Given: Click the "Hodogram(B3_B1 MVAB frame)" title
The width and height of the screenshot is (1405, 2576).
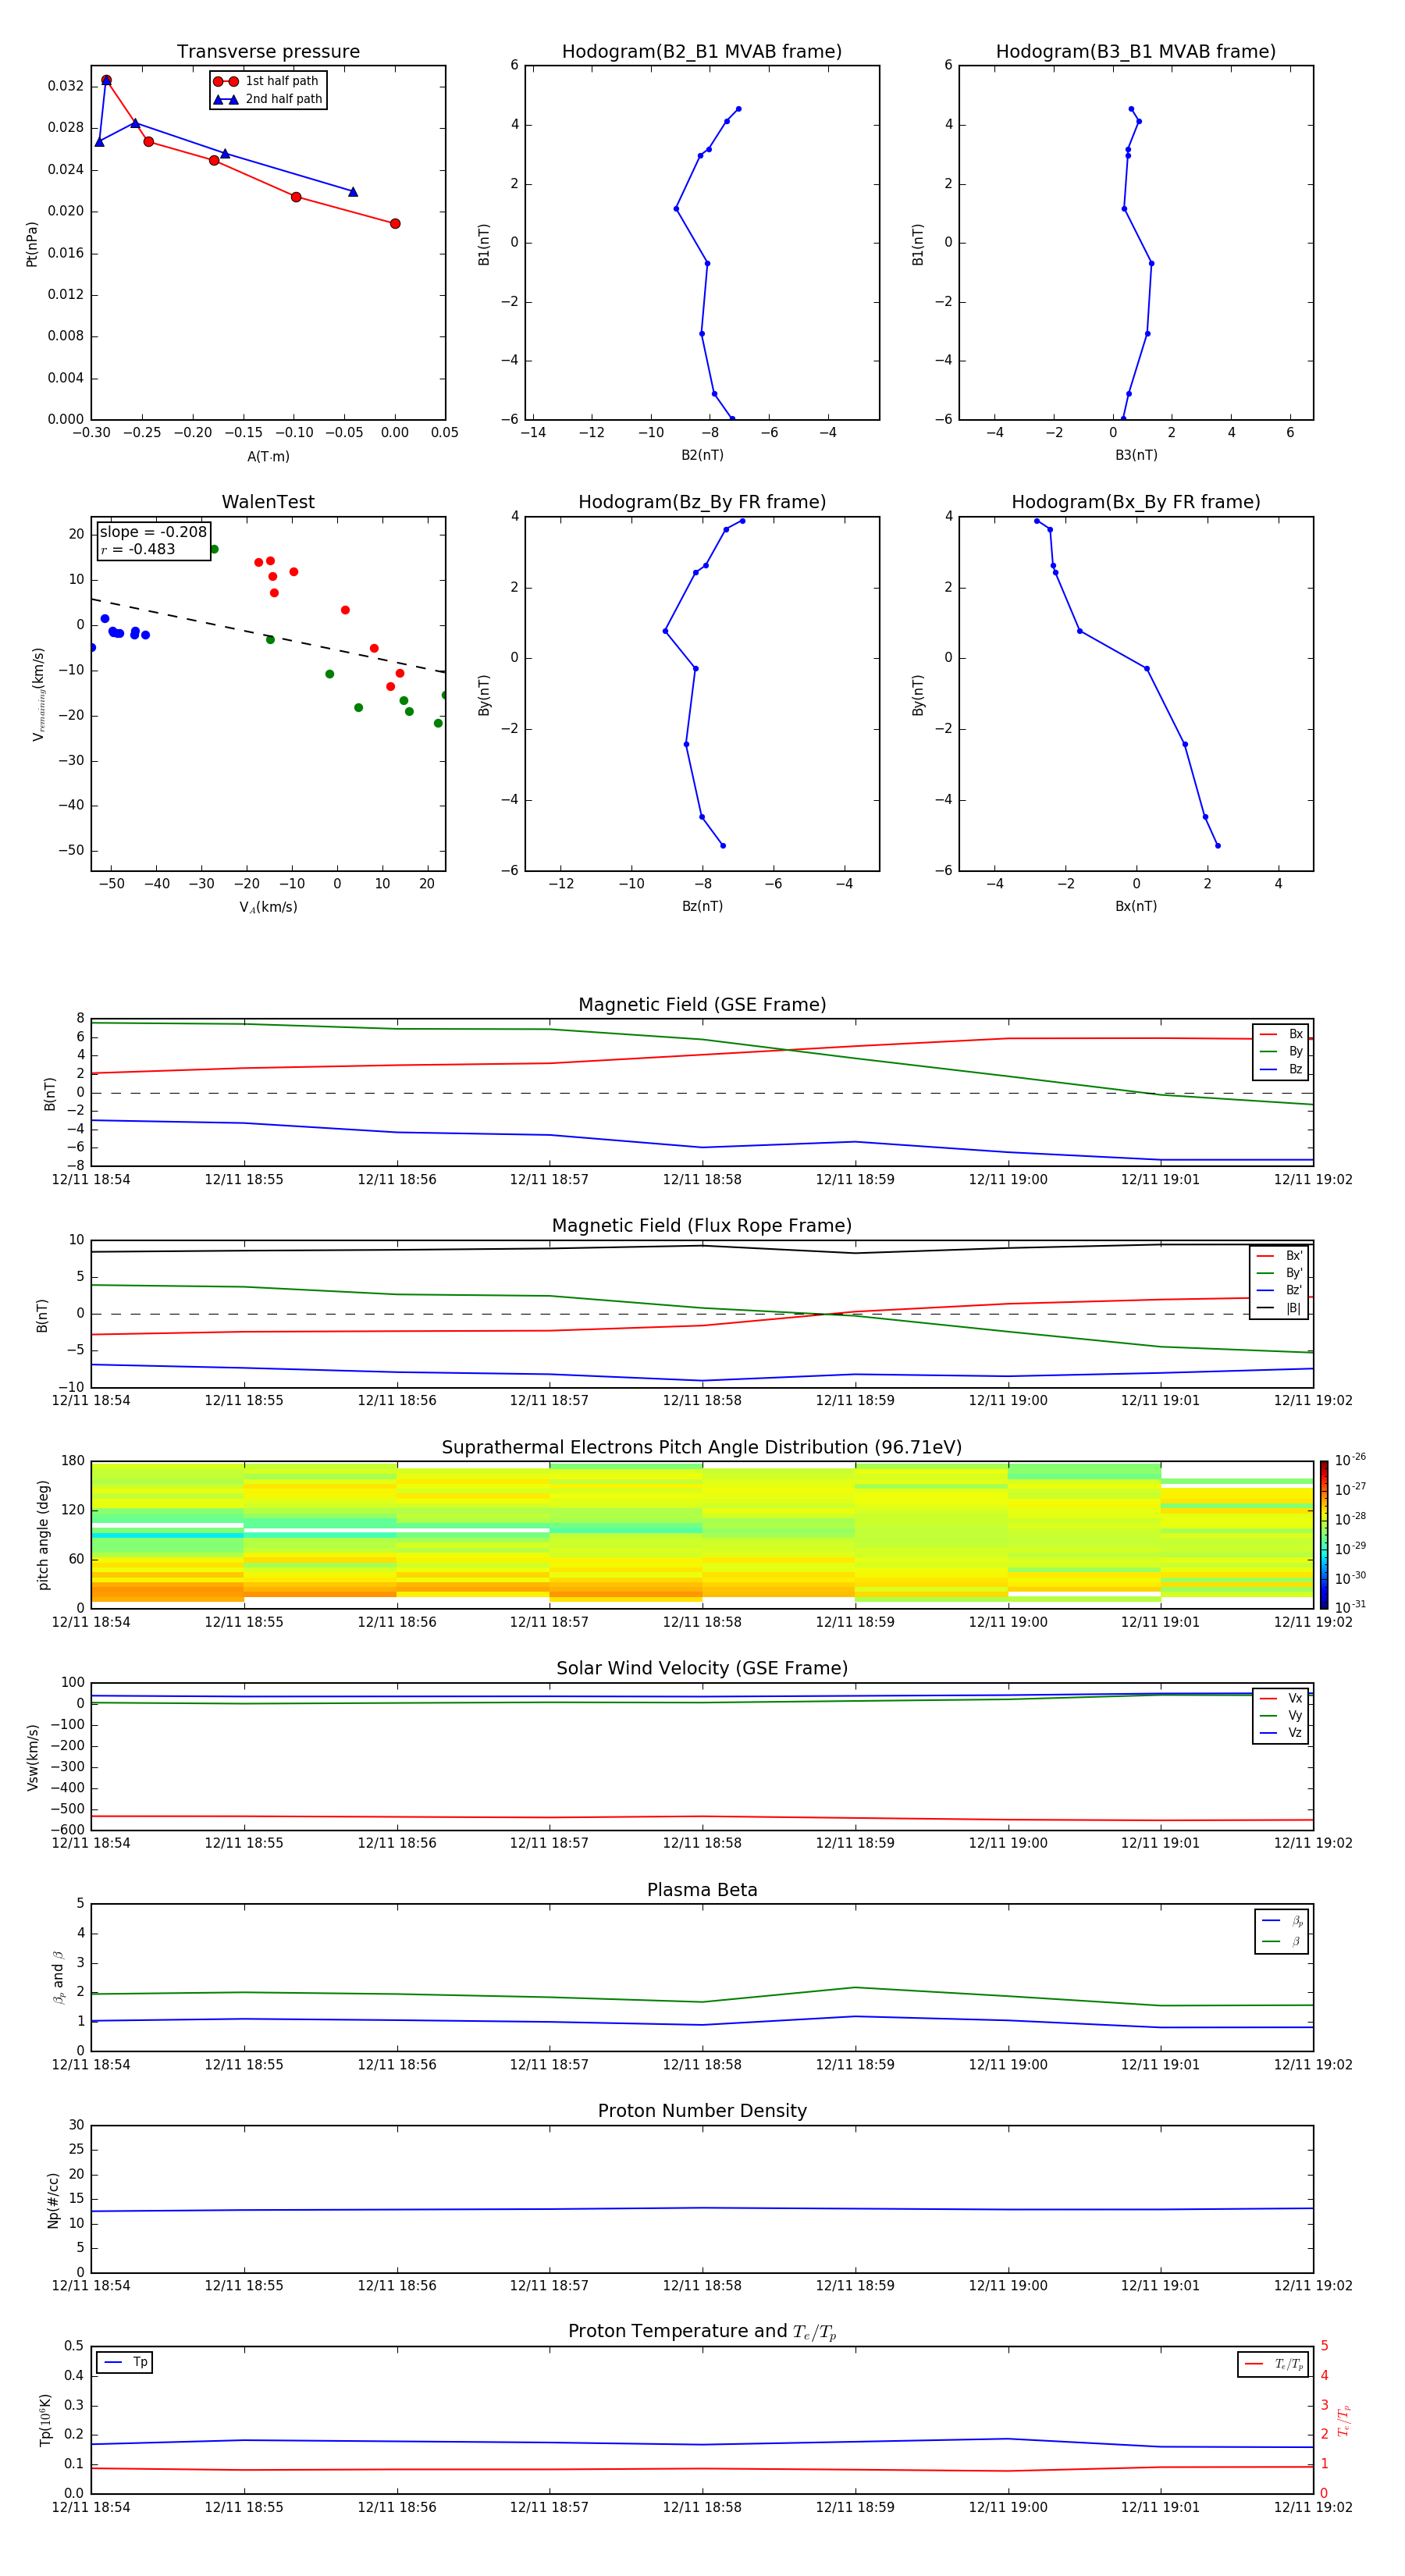Looking at the screenshot, I should (x=1136, y=52).
